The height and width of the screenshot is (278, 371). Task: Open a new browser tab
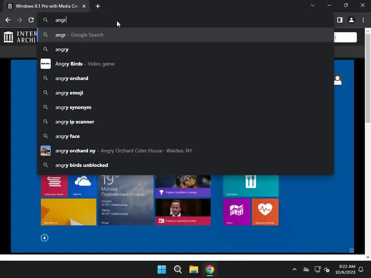[98, 6]
